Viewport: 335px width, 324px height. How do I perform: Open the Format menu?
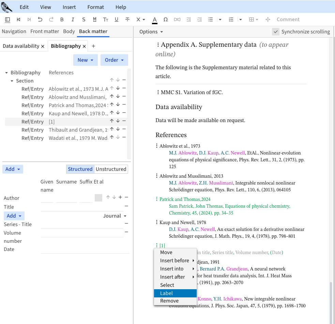pyautogui.click(x=95, y=7)
